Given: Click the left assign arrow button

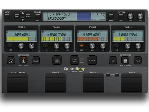Looking at the screenshot, I should tap(108, 75).
